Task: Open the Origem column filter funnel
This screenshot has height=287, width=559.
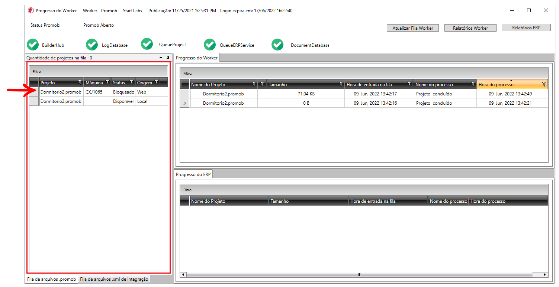Action: pyautogui.click(x=157, y=82)
